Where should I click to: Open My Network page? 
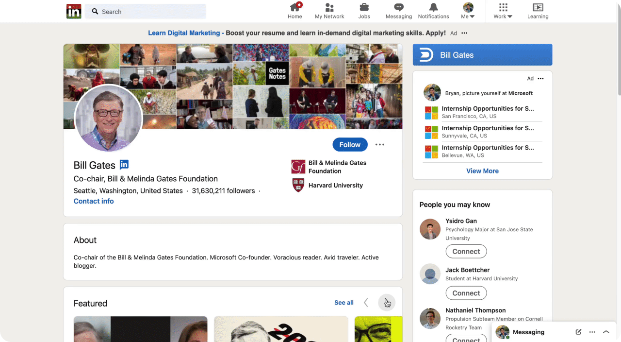329,11
